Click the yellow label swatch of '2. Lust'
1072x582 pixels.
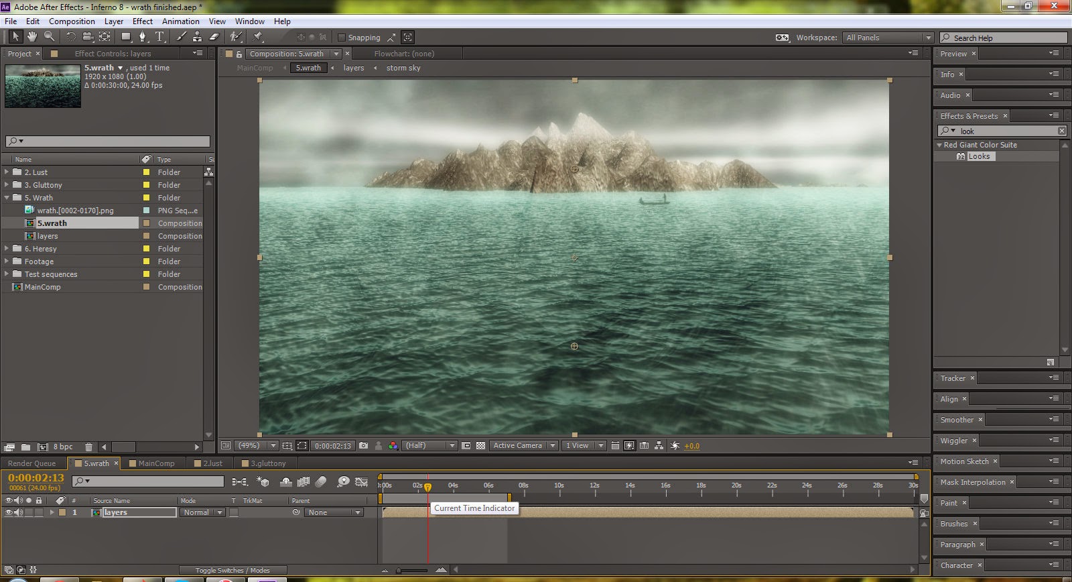point(146,172)
